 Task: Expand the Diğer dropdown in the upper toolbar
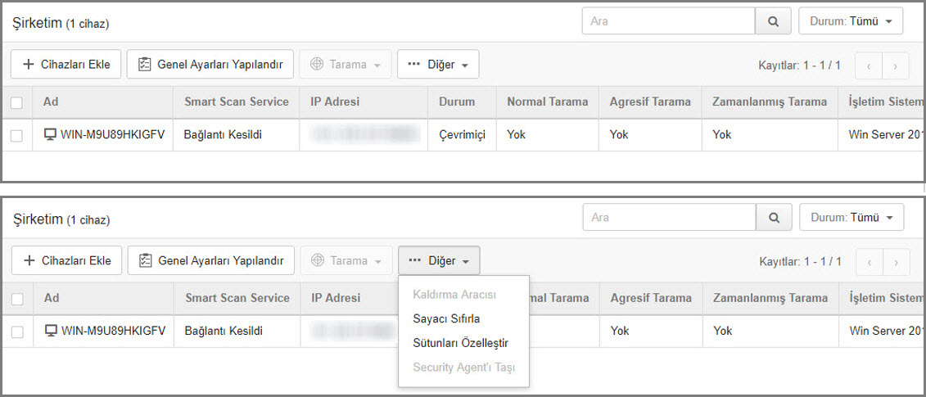[438, 64]
